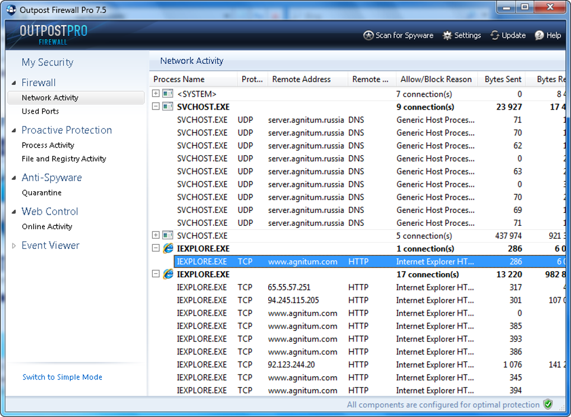Viewport: 571px width, 417px height.
Task: Collapse the Proactive Protection sidebar section
Action: pos(14,130)
